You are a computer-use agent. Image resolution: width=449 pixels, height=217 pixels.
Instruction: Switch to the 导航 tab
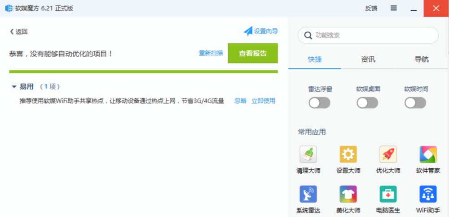tap(421, 60)
